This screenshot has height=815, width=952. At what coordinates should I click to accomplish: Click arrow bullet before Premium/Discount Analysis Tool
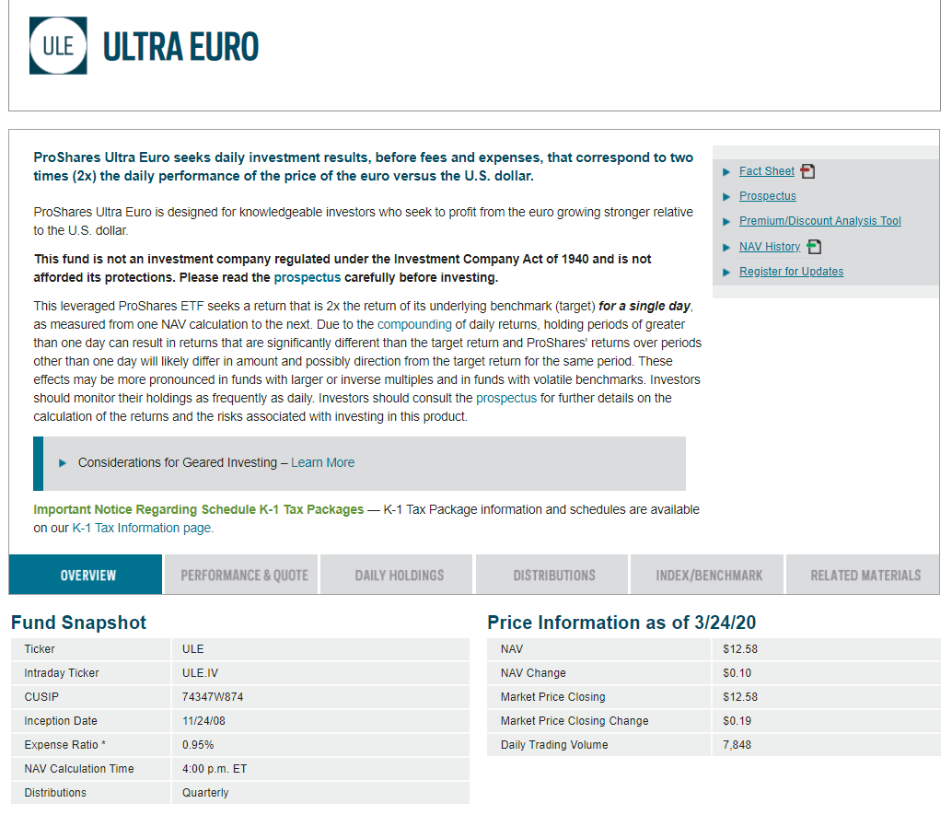coord(726,222)
